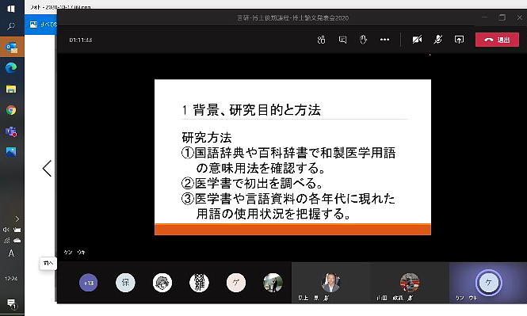Open the clock showing 12:24
Image resolution: width=527 pixels, height=316 pixels.
click(11, 279)
